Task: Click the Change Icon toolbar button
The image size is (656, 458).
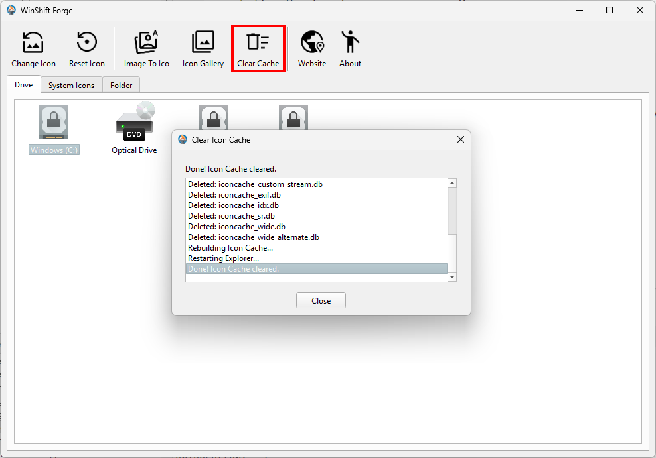Action: [x=33, y=49]
